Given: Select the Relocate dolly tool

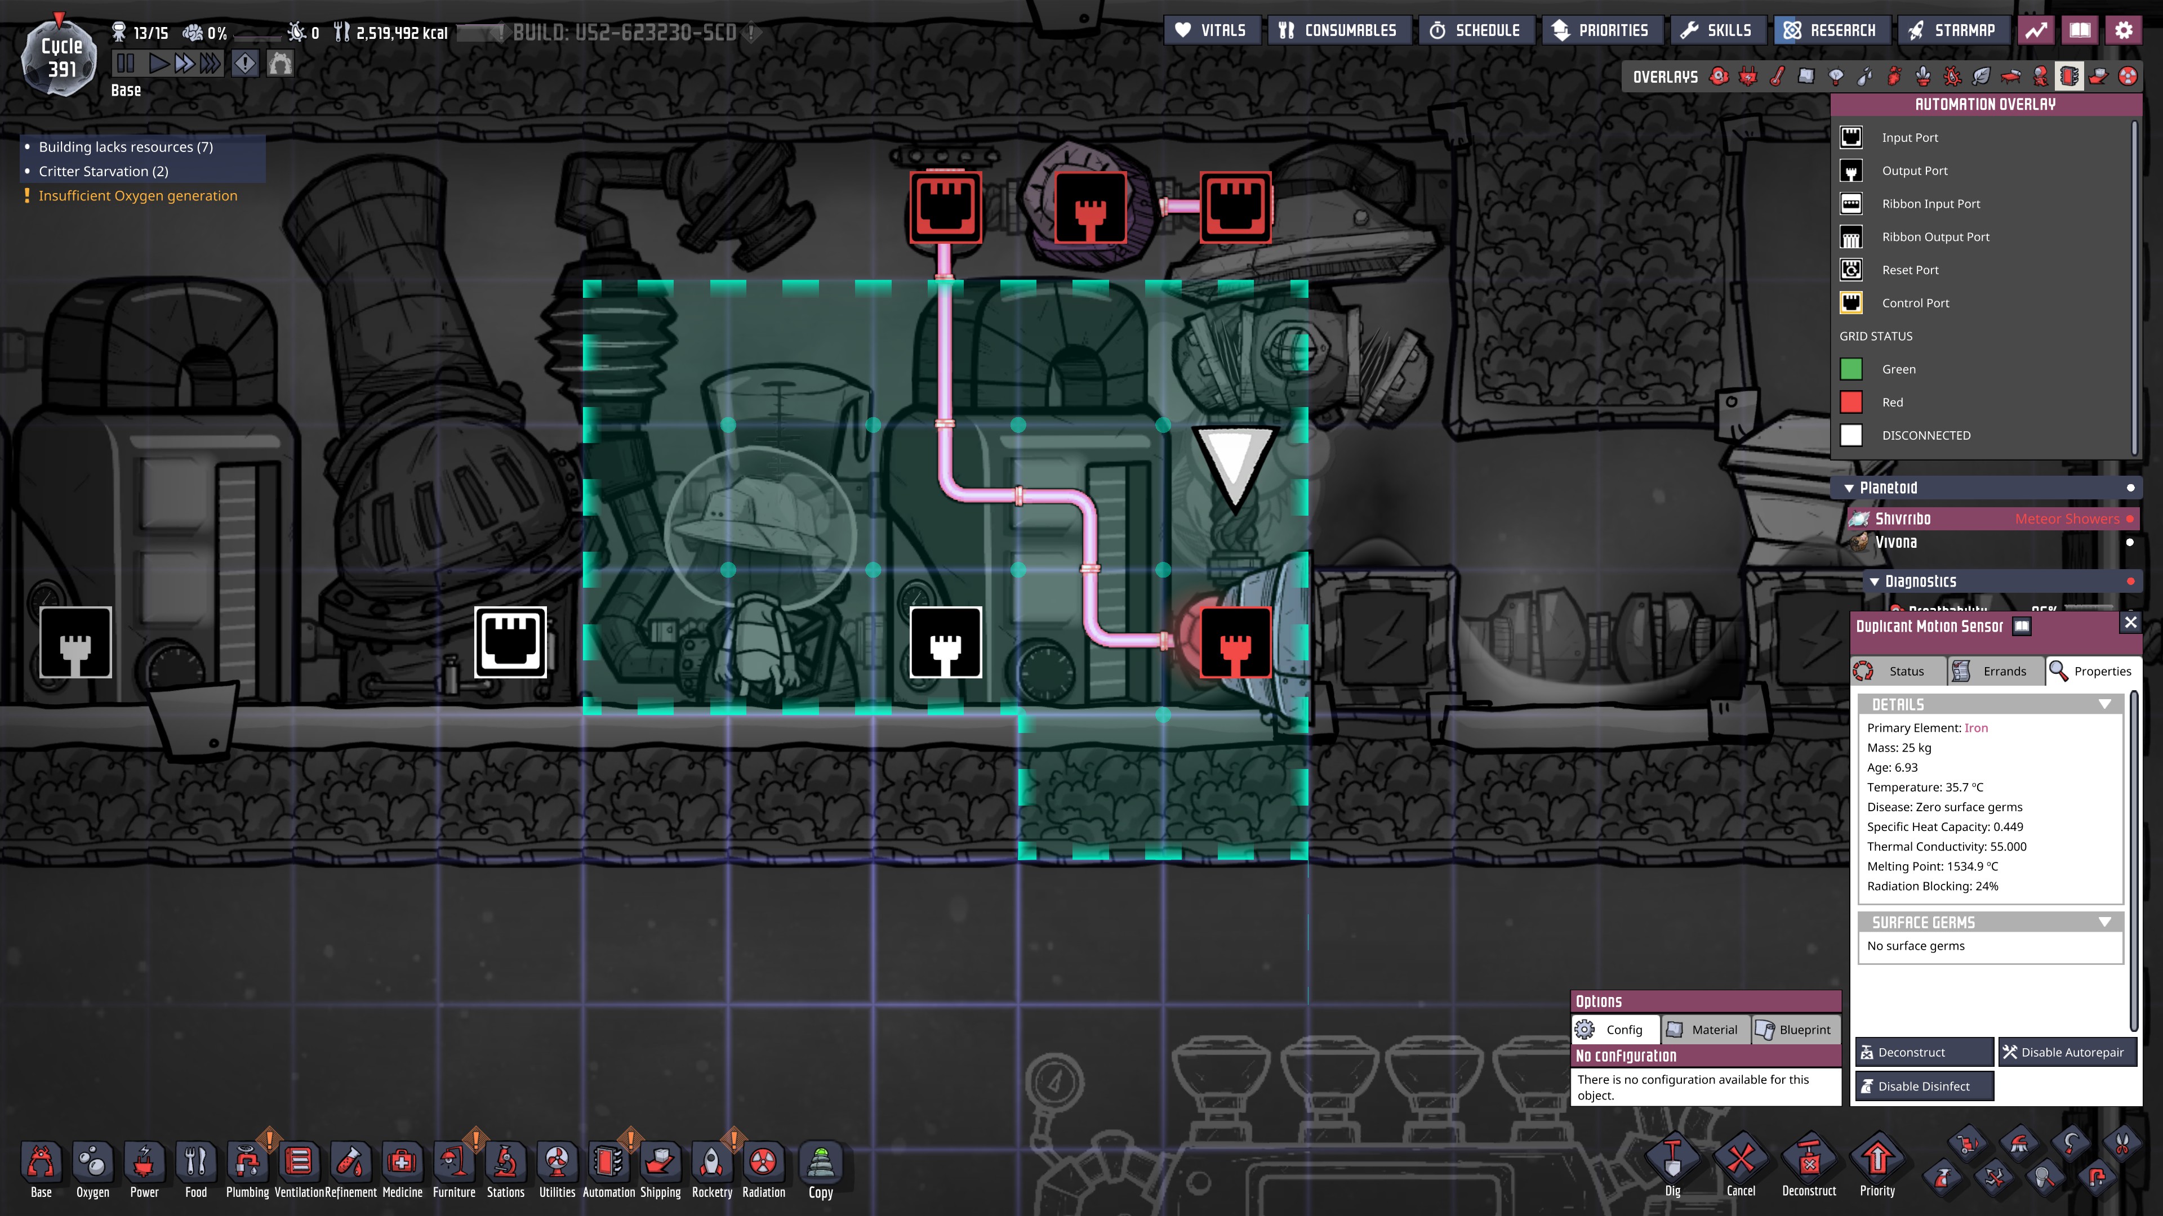Looking at the screenshot, I should click(x=1968, y=1143).
